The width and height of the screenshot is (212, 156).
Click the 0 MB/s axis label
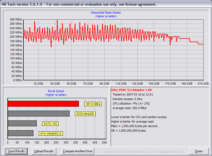(17, 80)
